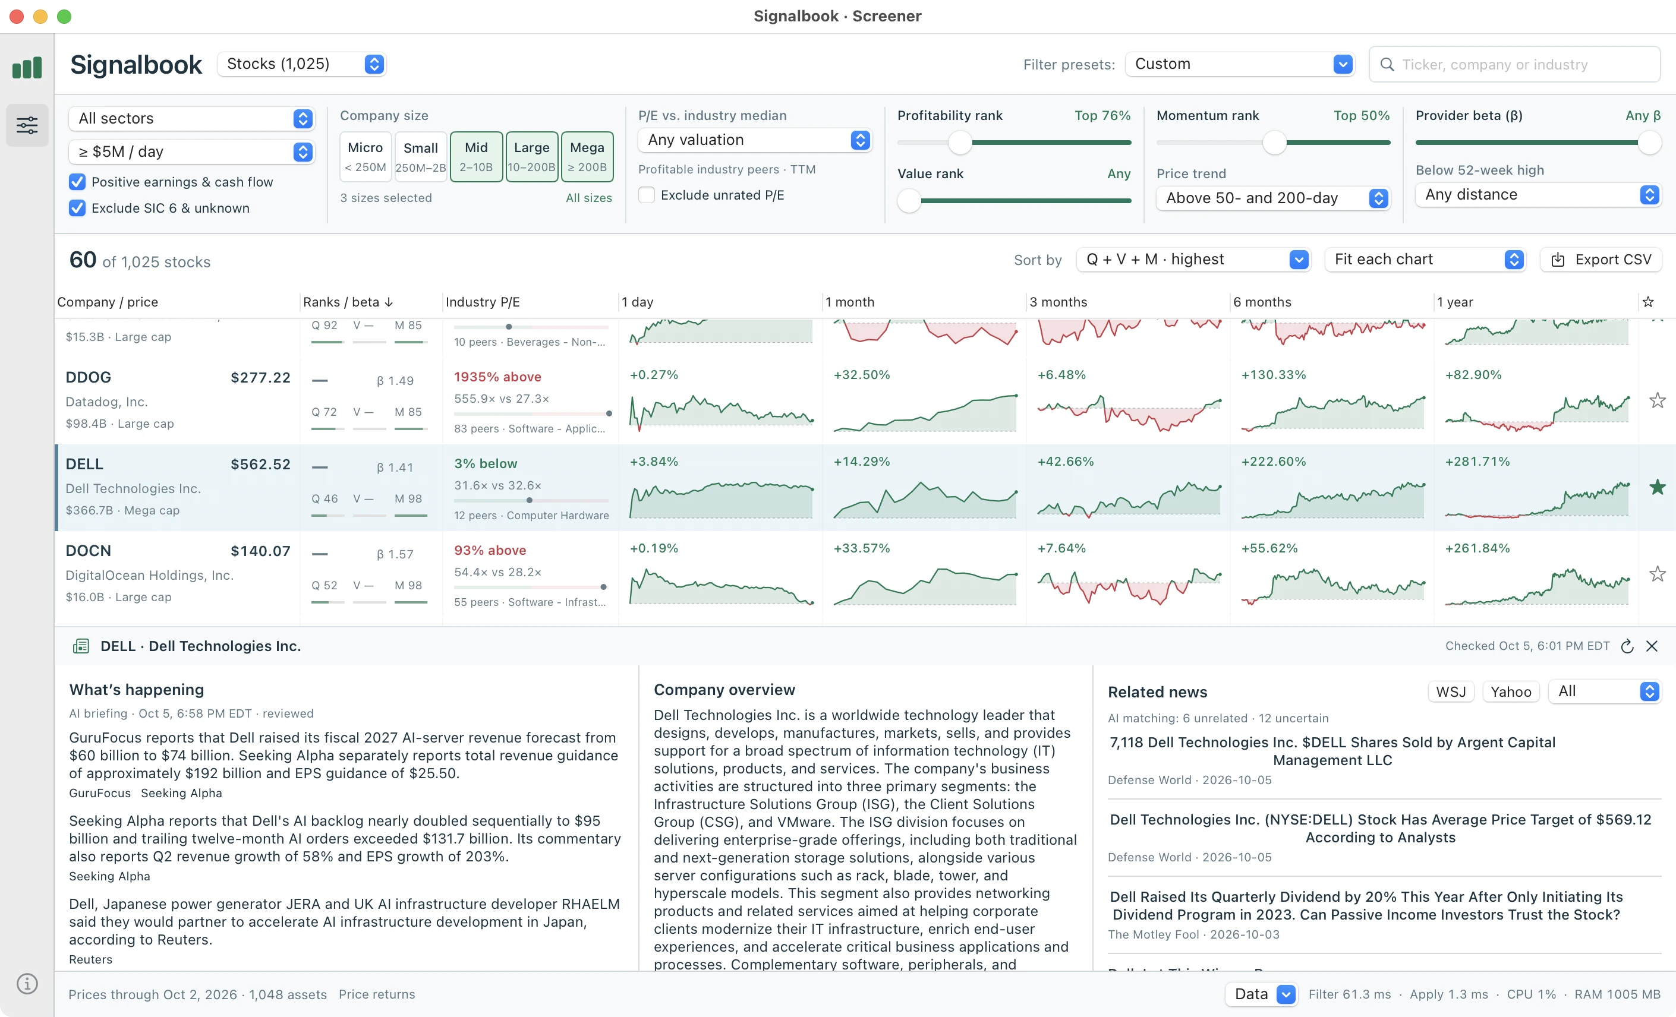
Task: Expand the All sectors dropdown
Action: (191, 118)
